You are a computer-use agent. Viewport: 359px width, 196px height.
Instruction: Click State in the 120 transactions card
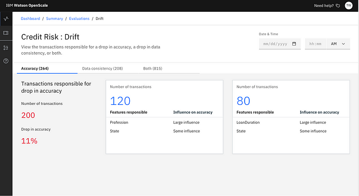point(114,131)
